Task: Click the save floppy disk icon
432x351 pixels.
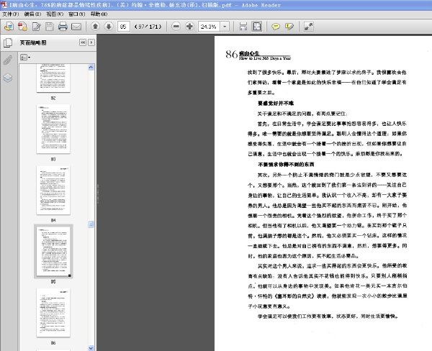Action: [x=50, y=27]
